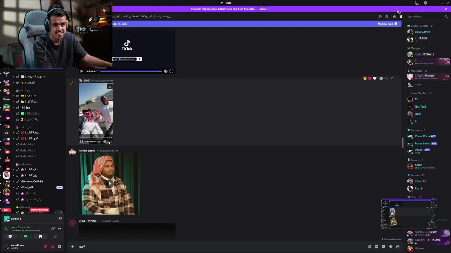Jump to 2 NEW MENTIONS pill
Image resolution: width=451 pixels, height=253 pixels.
pos(39,210)
